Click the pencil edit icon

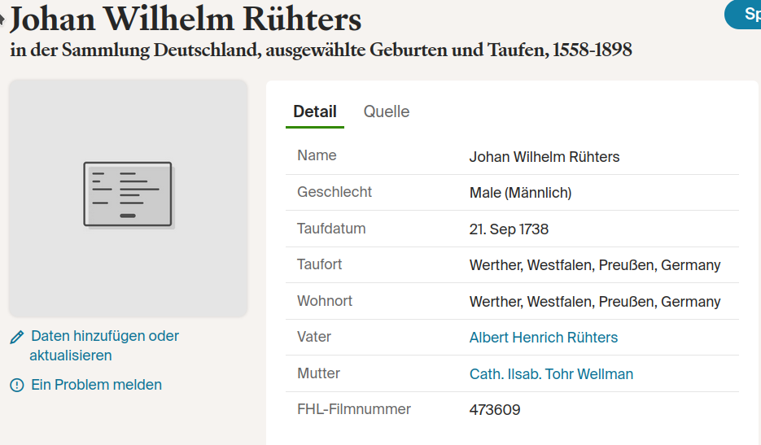coord(17,337)
